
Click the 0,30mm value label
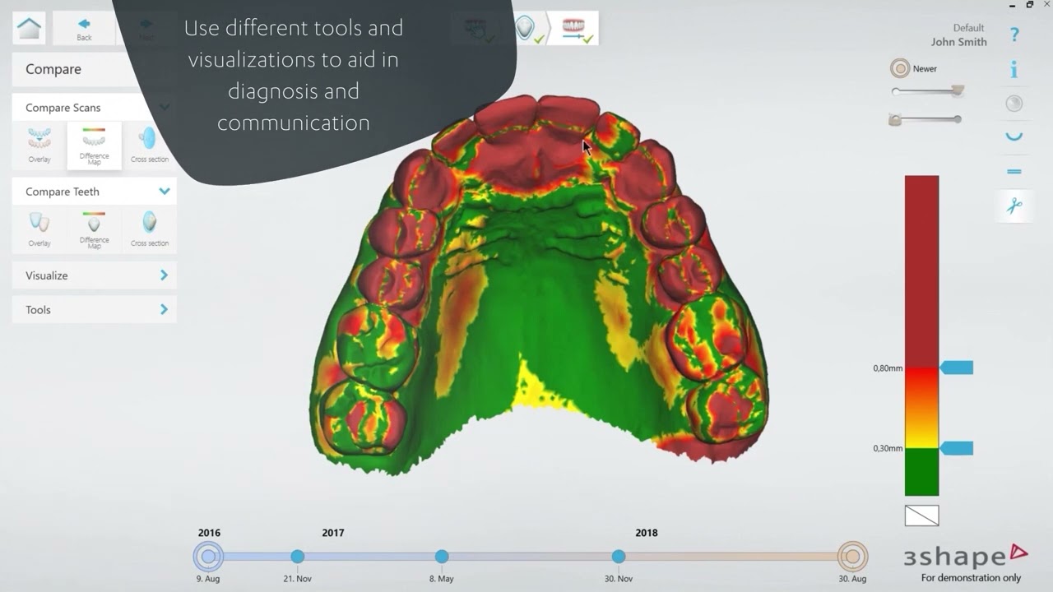tap(888, 449)
